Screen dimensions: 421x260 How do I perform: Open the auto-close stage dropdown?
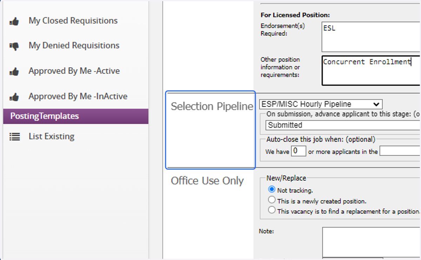(400, 151)
